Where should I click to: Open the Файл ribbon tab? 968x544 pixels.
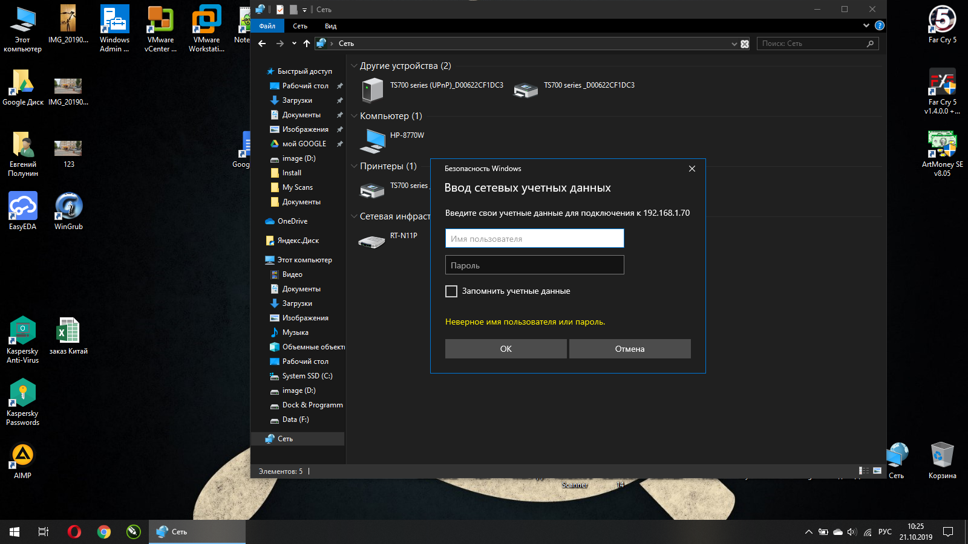(267, 26)
